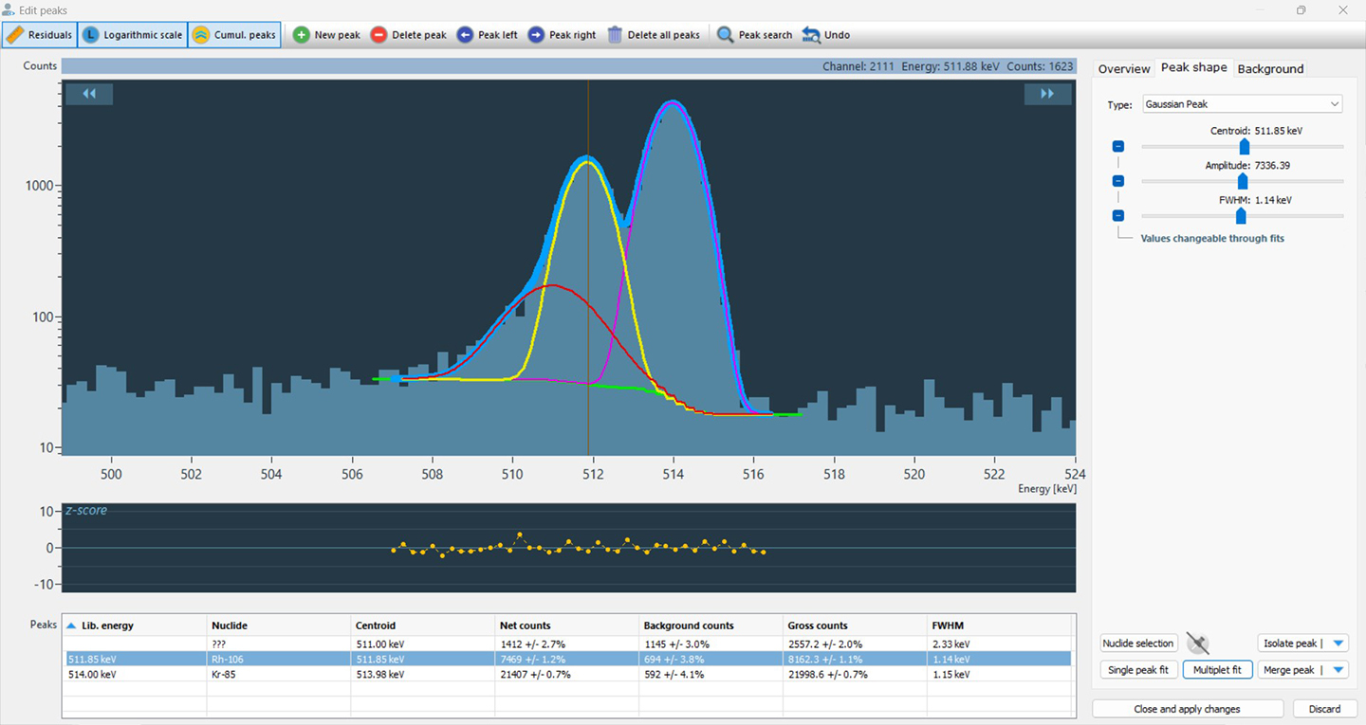Click the Multiplet fit button

[1217, 670]
